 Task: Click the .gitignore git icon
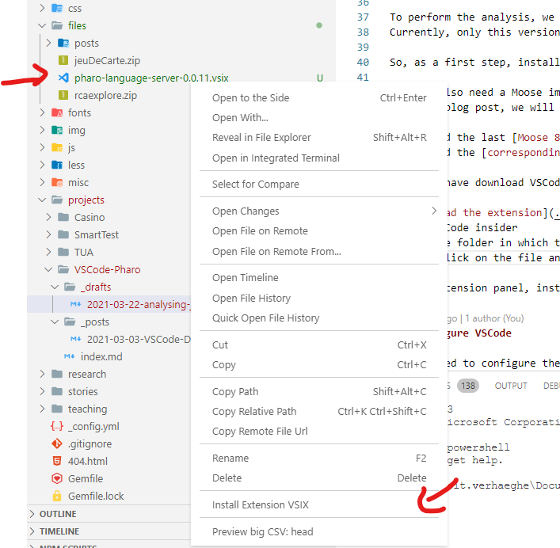click(57, 443)
